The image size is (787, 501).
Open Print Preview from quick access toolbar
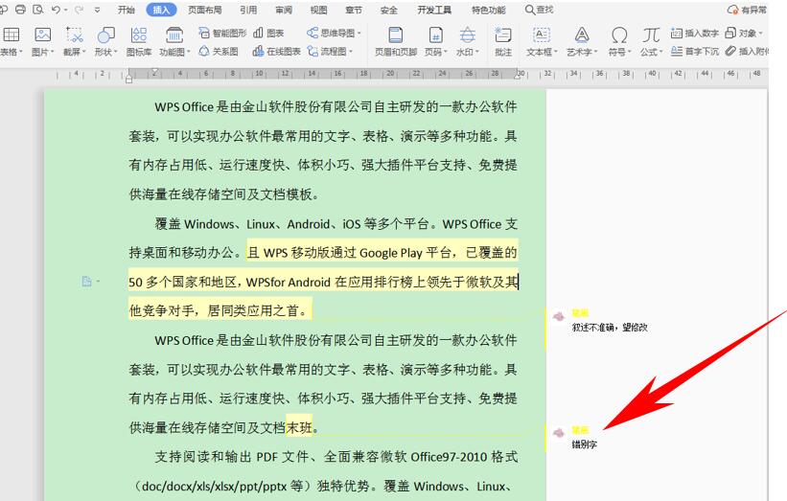(x=37, y=10)
